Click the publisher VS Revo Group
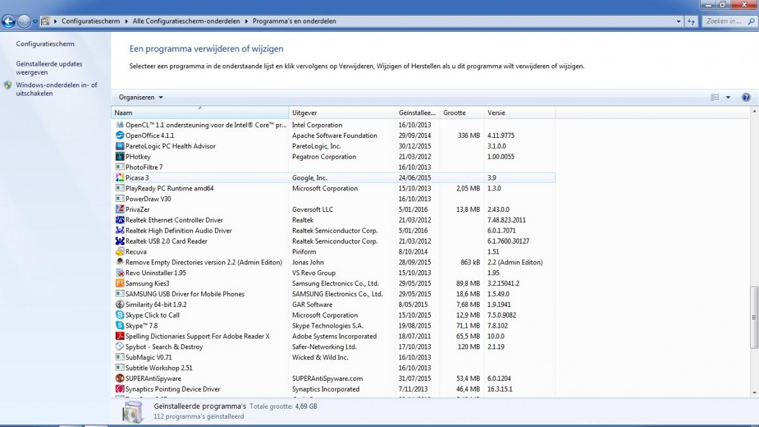 pyautogui.click(x=314, y=273)
